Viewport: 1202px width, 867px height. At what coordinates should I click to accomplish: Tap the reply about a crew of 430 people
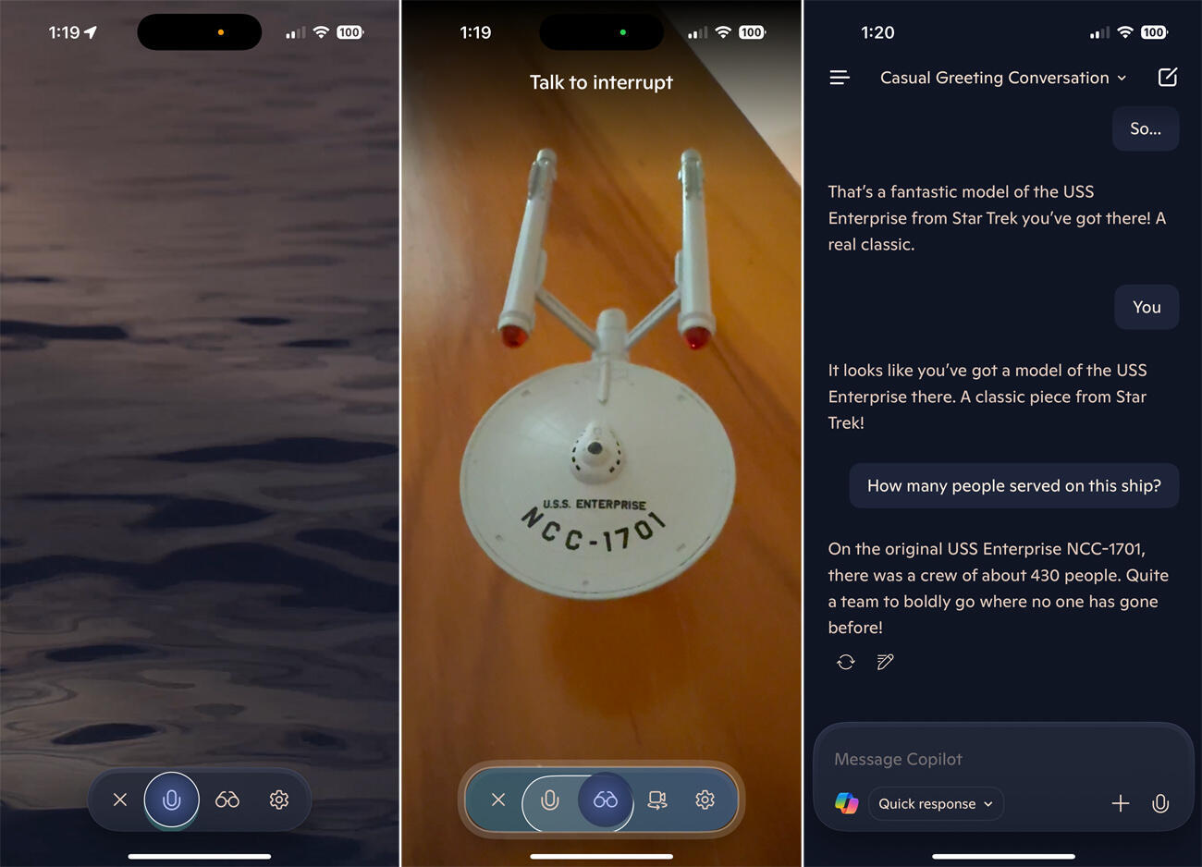(x=999, y=588)
